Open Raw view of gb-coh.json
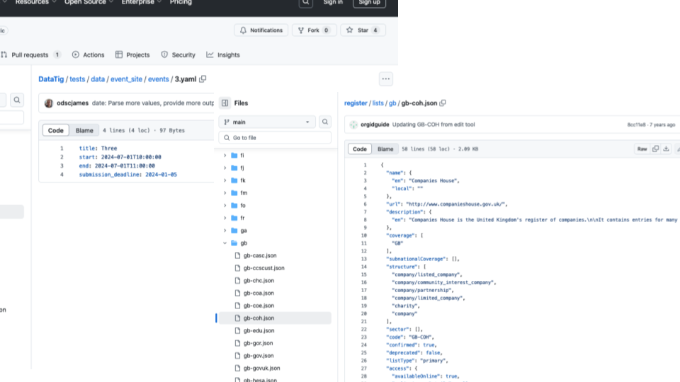 [642, 149]
